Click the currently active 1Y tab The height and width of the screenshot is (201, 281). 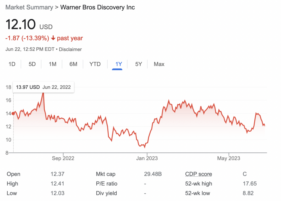point(118,64)
